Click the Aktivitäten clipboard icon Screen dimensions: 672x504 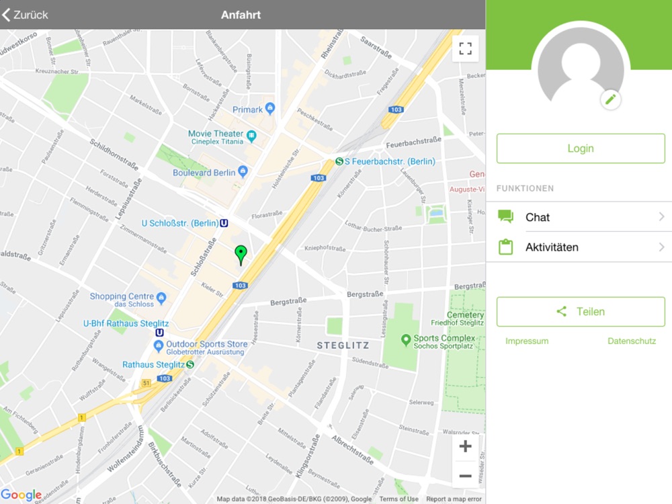pos(506,247)
